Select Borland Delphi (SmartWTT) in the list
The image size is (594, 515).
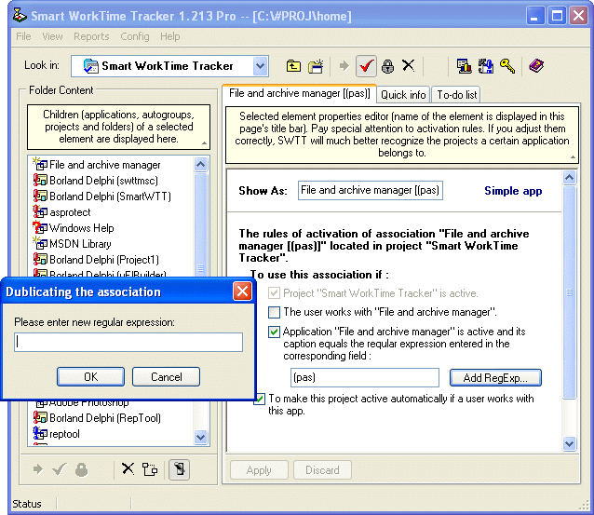pos(110,196)
